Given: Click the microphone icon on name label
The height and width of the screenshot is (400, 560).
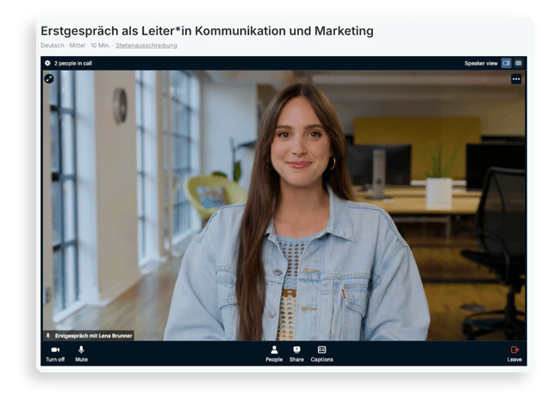Looking at the screenshot, I should (x=48, y=335).
